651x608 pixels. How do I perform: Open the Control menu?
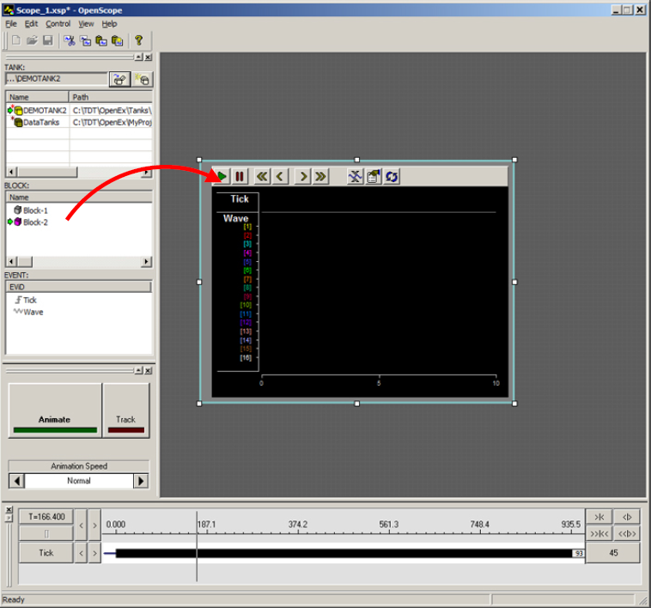pyautogui.click(x=58, y=24)
